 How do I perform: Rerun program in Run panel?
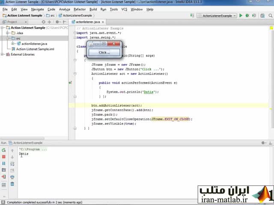[4, 150]
